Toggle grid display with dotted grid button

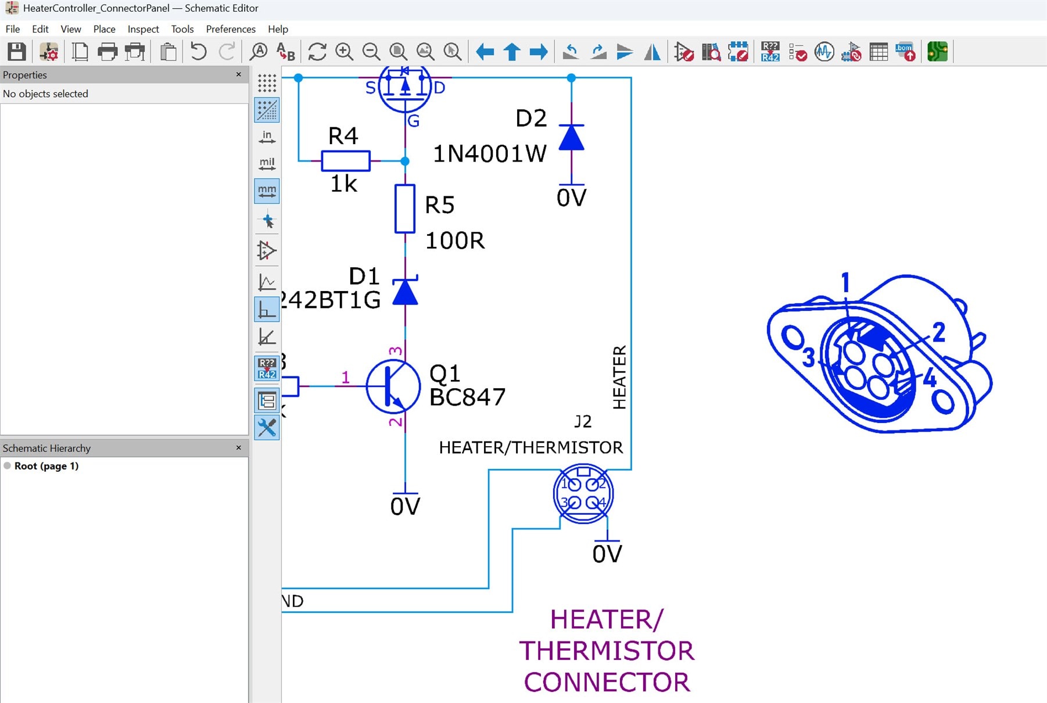[x=267, y=83]
